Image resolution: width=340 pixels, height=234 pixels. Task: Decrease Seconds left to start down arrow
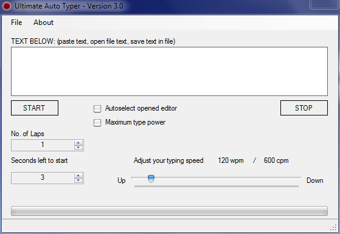tap(78, 181)
